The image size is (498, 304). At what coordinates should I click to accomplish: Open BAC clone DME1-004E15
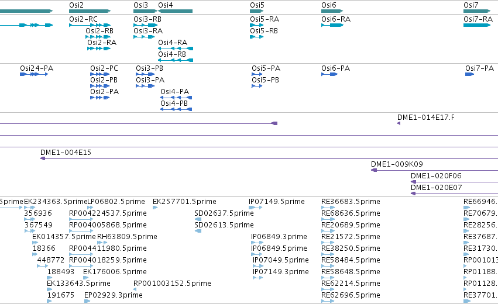pyautogui.click(x=66, y=153)
